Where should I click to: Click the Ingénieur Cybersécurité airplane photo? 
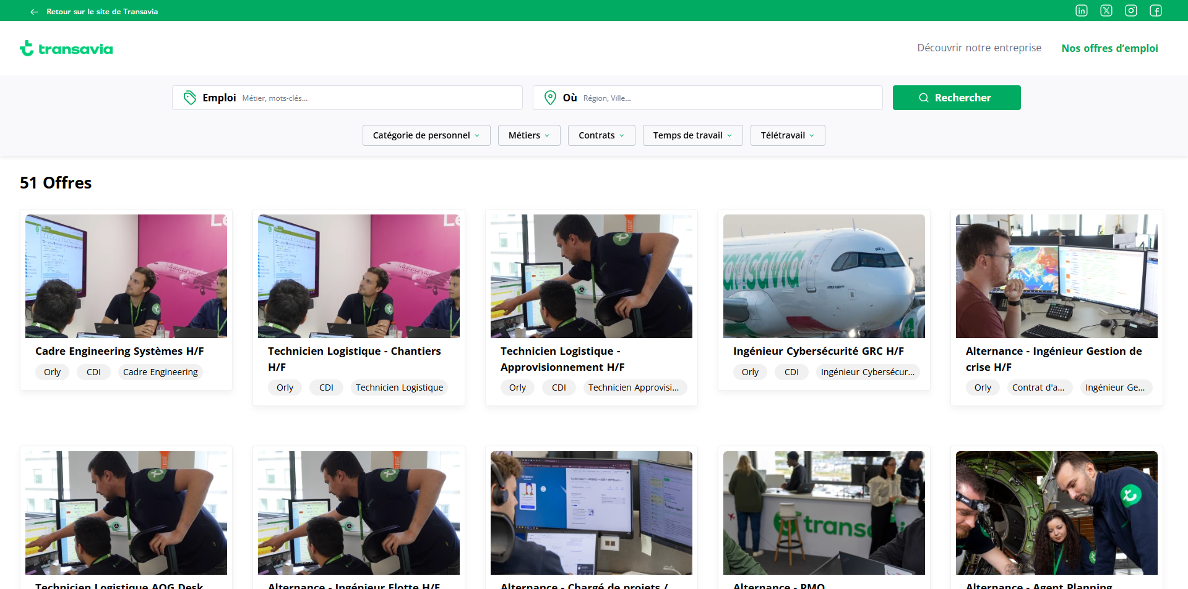(824, 276)
